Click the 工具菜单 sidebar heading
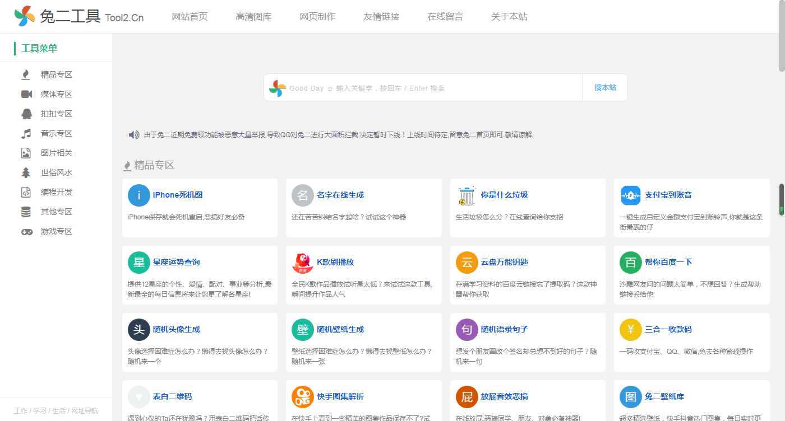Screen dimensions: 785x421 pyautogui.click(x=39, y=49)
